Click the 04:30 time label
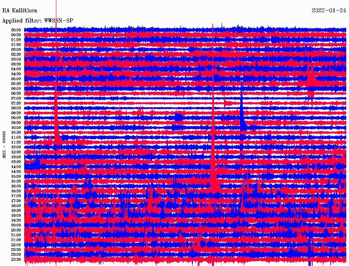349x266 pixels. [x=16, y=74]
